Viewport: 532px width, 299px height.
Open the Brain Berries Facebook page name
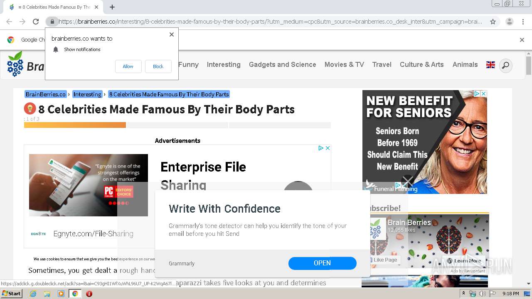[x=409, y=223]
